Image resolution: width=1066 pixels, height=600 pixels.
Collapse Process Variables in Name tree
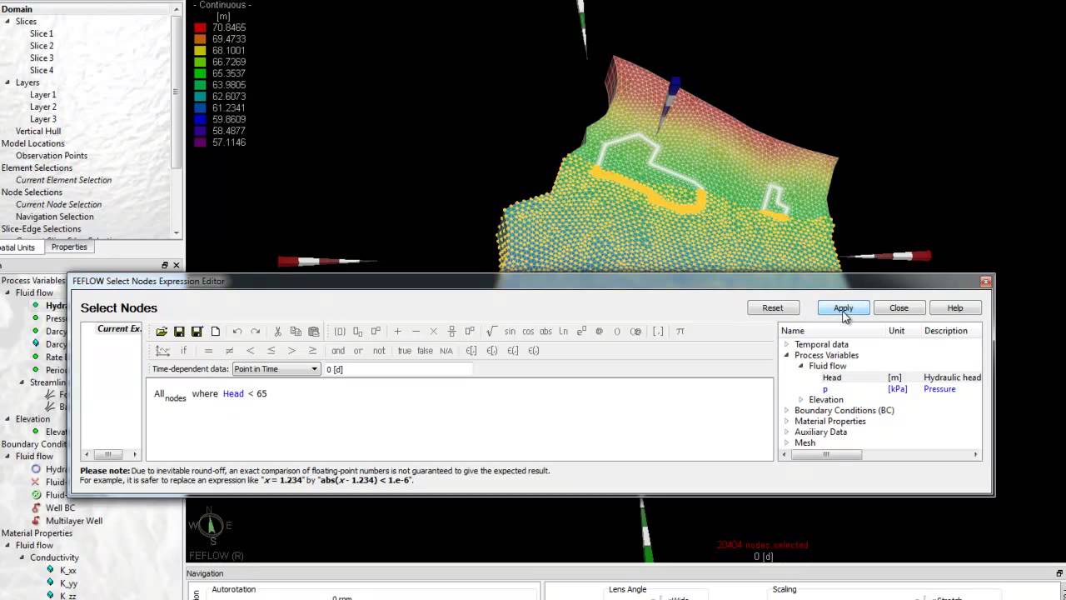pos(786,355)
